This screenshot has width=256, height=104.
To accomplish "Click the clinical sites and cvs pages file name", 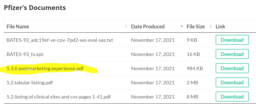I will pos(59,97).
